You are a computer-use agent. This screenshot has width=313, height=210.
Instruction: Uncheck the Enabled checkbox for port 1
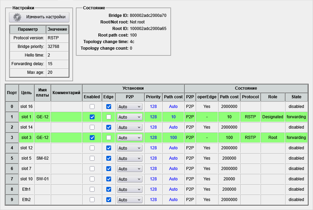click(92, 117)
